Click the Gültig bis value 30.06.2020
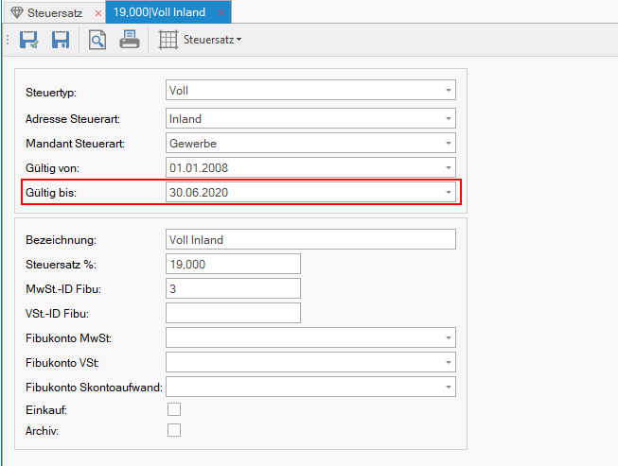618x466 pixels. pyautogui.click(x=199, y=193)
